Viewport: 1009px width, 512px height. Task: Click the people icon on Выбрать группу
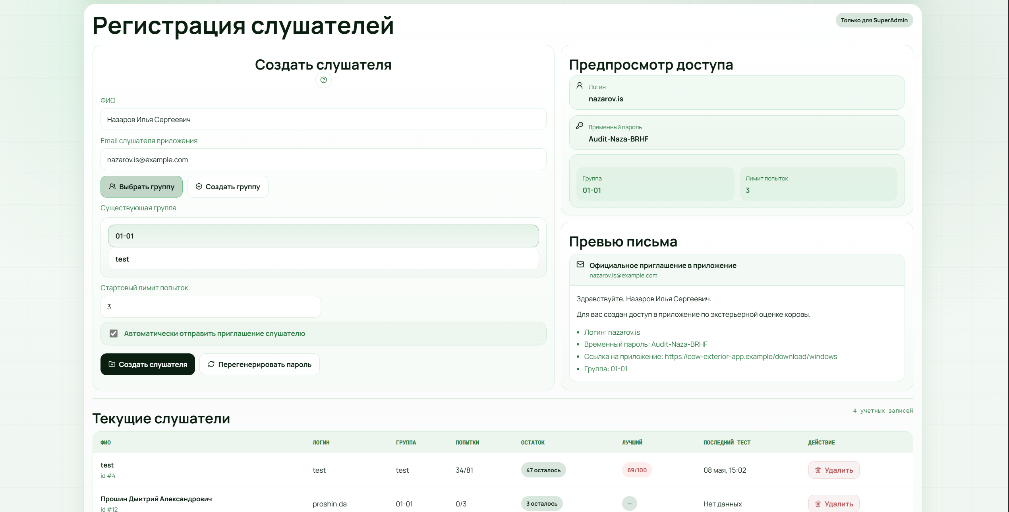pos(112,186)
